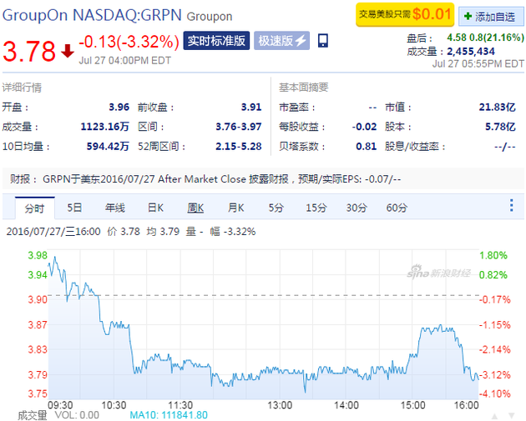Viewport: 526px width, 421px height.
Task: Click the 09:30 time axis label
Action: [60, 405]
